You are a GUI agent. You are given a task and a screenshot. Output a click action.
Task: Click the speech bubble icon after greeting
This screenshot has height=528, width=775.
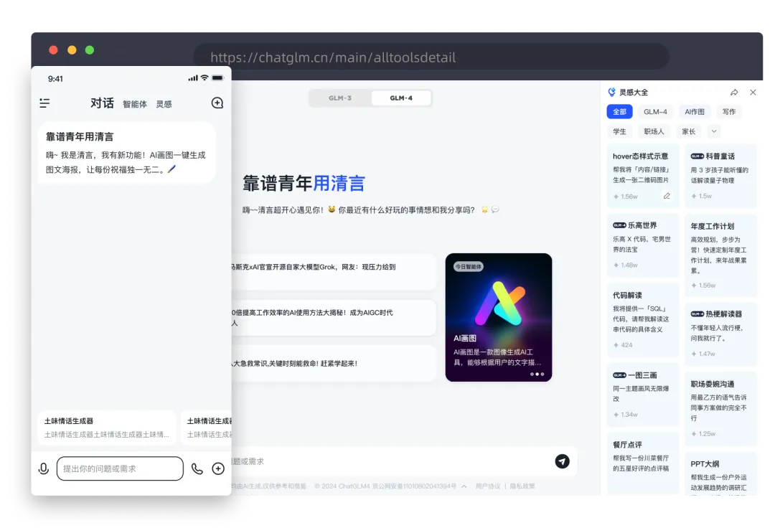coord(495,209)
